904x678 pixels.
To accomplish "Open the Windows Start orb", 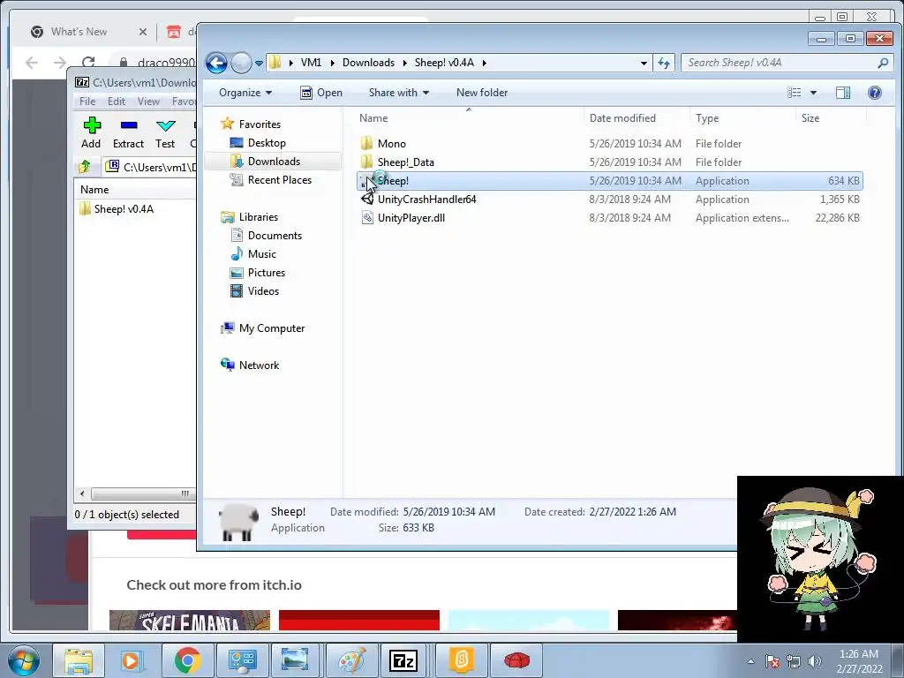I will (x=23, y=660).
